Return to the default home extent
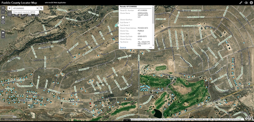The width and height of the screenshot is (254, 122). tap(3, 18)
